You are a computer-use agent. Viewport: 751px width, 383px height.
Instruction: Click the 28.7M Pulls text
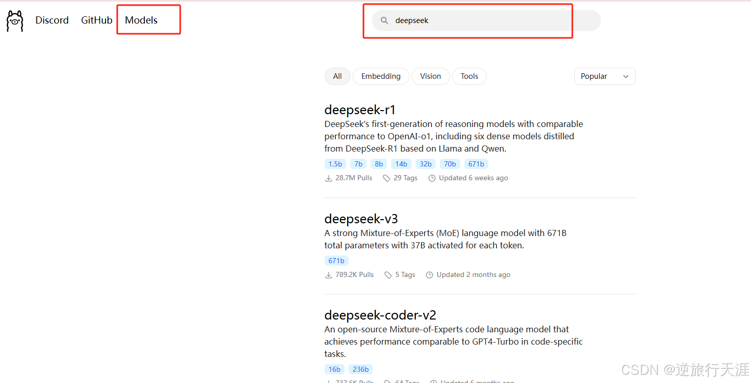[x=354, y=178]
